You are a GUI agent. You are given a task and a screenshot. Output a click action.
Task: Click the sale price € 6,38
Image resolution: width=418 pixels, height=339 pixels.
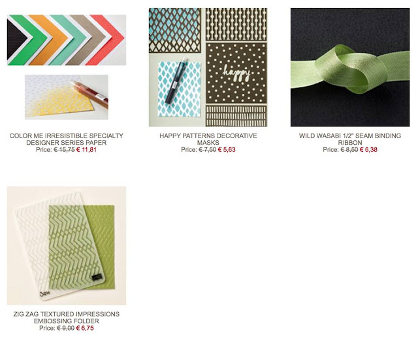[368, 150]
